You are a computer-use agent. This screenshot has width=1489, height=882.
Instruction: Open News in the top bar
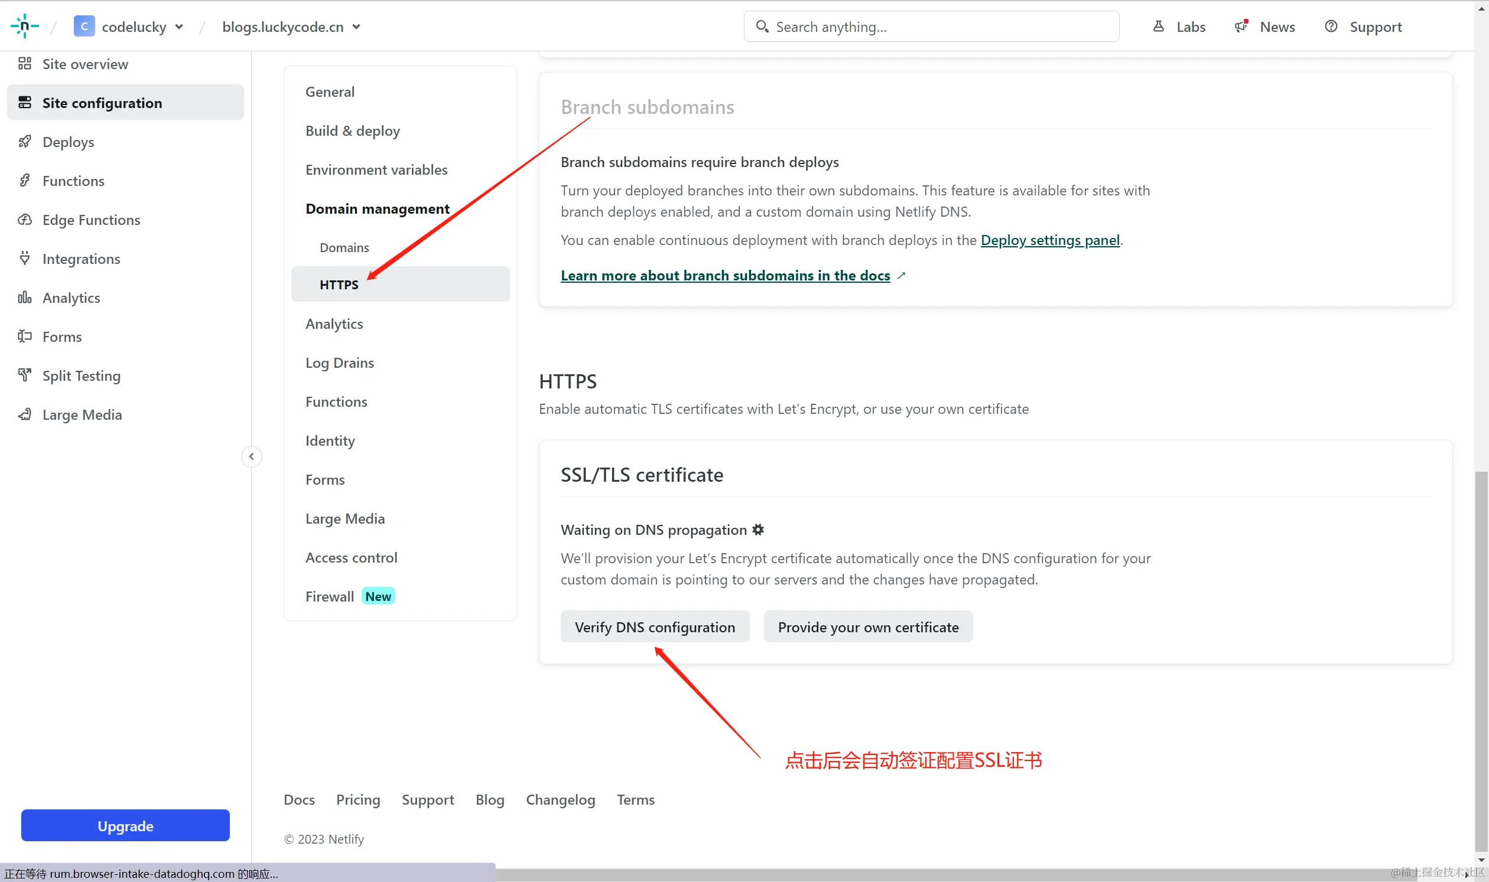point(1264,26)
